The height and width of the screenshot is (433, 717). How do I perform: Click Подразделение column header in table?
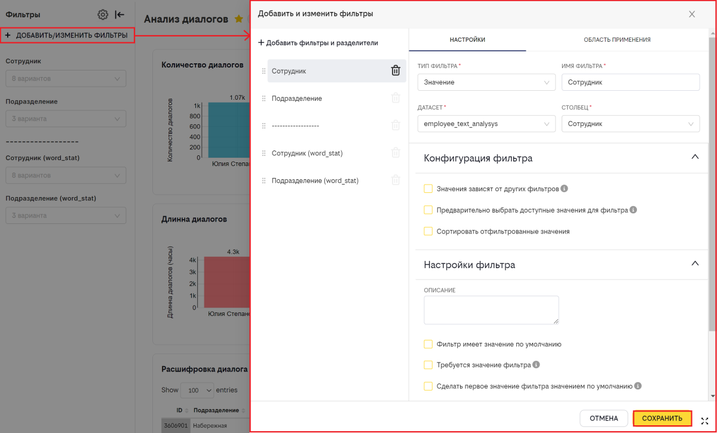tap(216, 411)
